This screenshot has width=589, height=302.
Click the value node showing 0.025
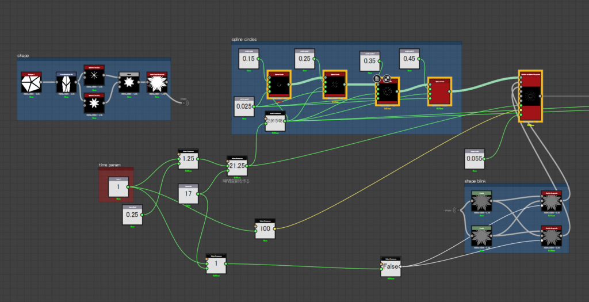pyautogui.click(x=244, y=107)
